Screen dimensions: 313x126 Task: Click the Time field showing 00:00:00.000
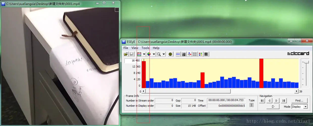(x=226, y=101)
